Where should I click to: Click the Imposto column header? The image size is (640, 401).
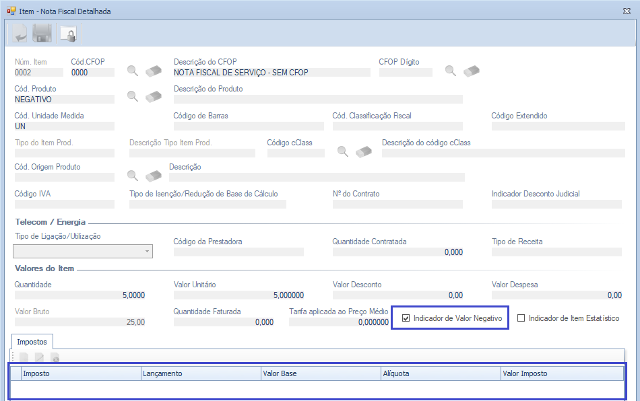[81, 373]
